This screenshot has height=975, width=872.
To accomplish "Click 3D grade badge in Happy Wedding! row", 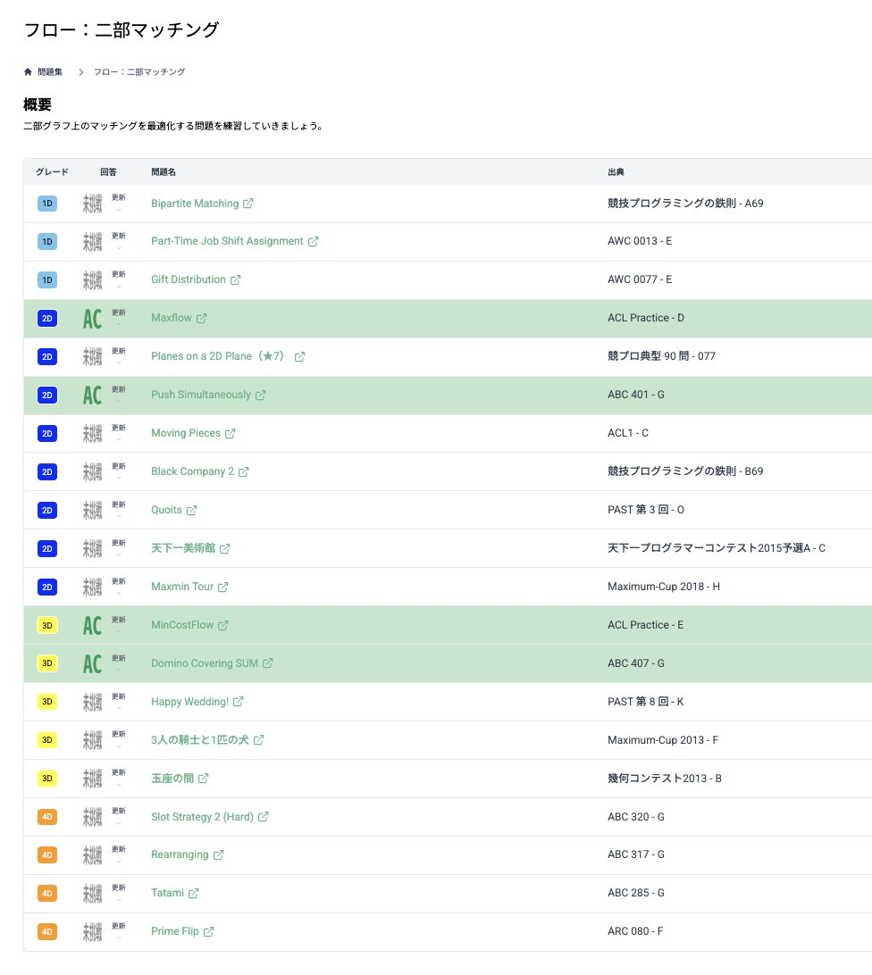I will 47,702.
